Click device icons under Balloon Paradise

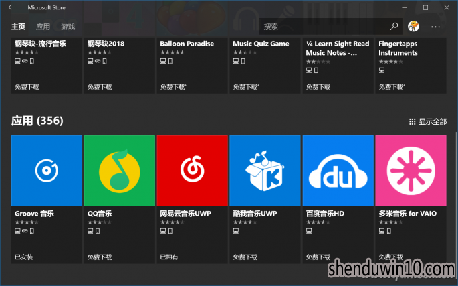166,61
